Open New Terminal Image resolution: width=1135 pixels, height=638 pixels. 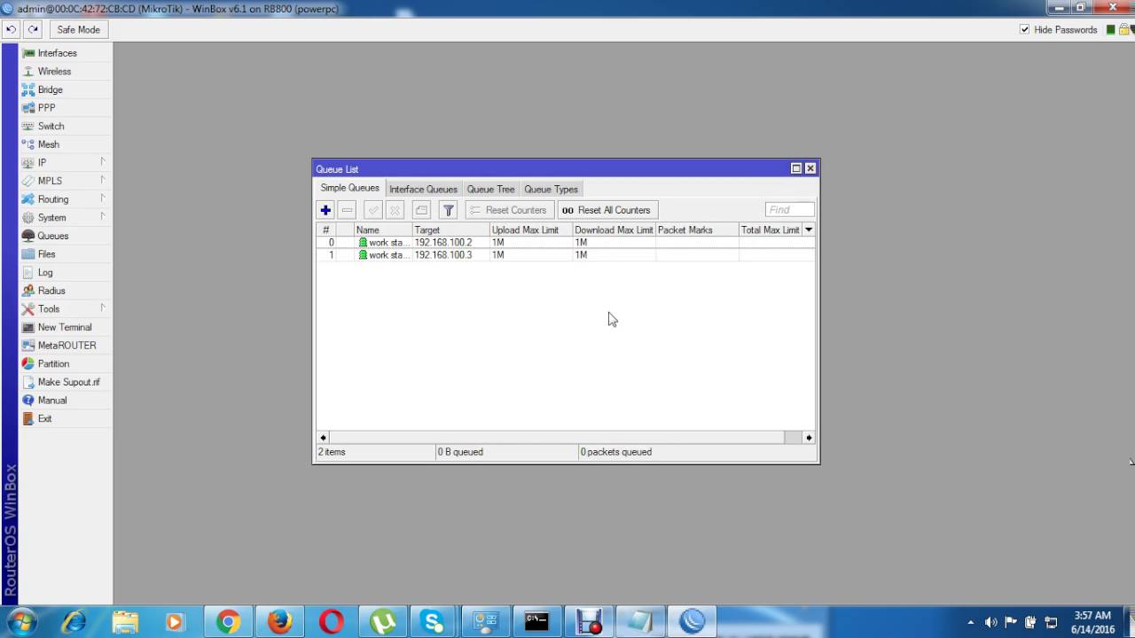click(x=65, y=327)
